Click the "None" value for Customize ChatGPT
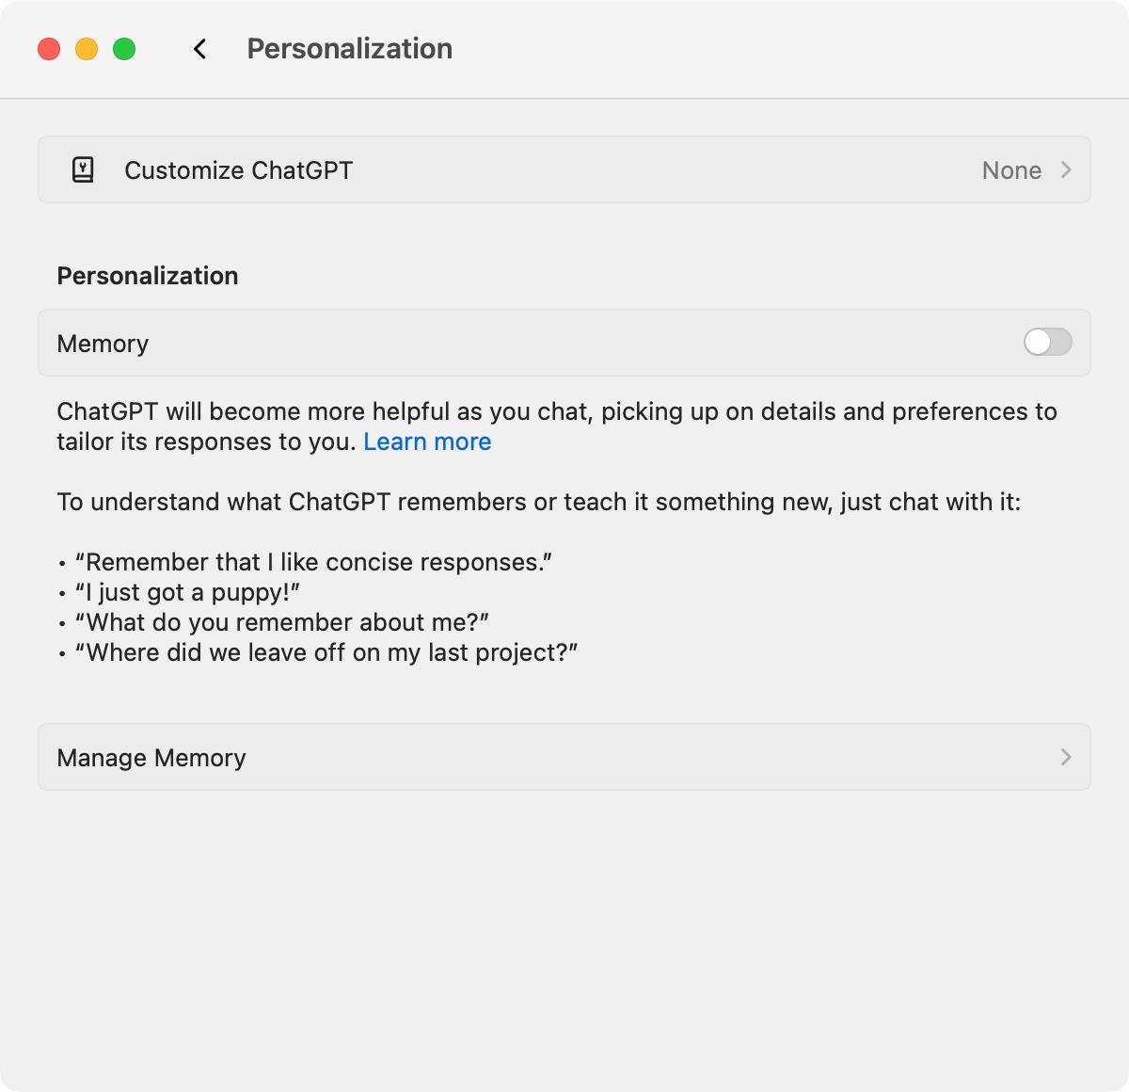Viewport: 1129px width, 1092px height. click(1011, 170)
